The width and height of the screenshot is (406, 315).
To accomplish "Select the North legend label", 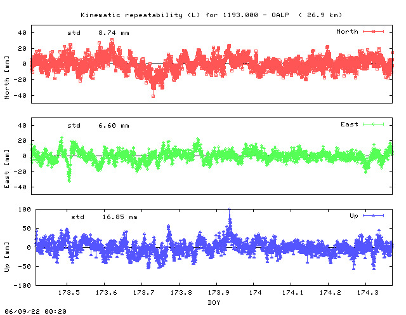I will coord(347,32).
